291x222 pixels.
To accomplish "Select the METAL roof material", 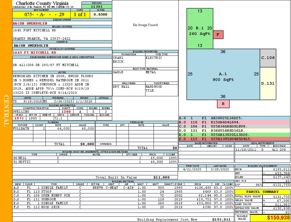I will coord(151,72).
